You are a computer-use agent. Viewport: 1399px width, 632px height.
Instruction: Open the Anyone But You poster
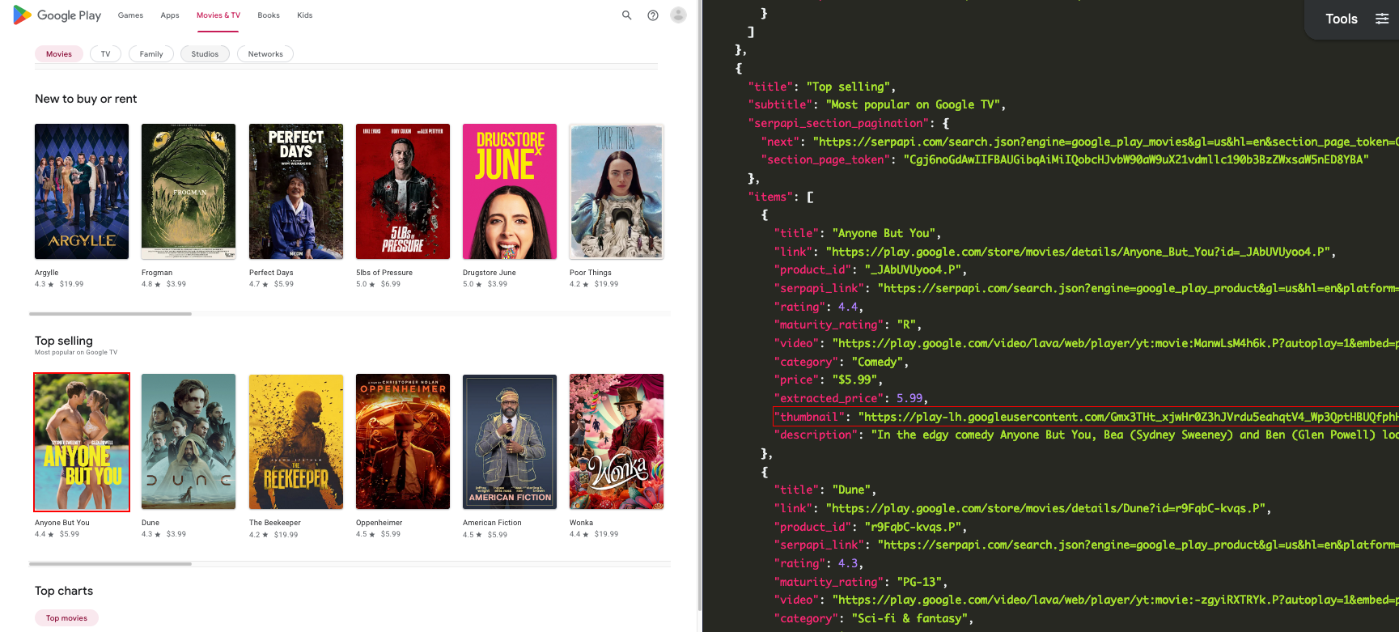tap(82, 442)
